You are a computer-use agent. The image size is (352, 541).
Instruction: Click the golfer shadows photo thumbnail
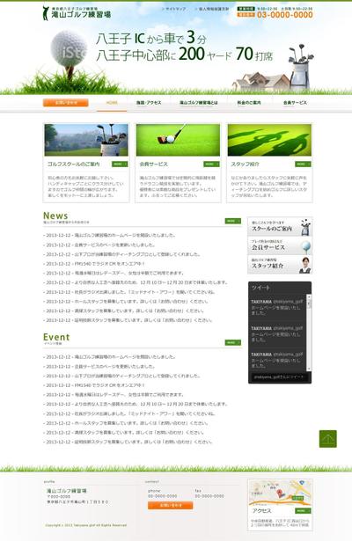pyautogui.click(x=269, y=140)
